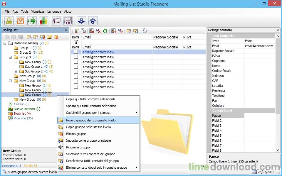Open the Language menu
The width and height of the screenshot is (282, 176).
pos(54,11)
